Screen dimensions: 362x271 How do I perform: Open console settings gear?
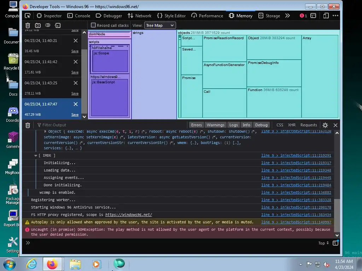point(325,125)
